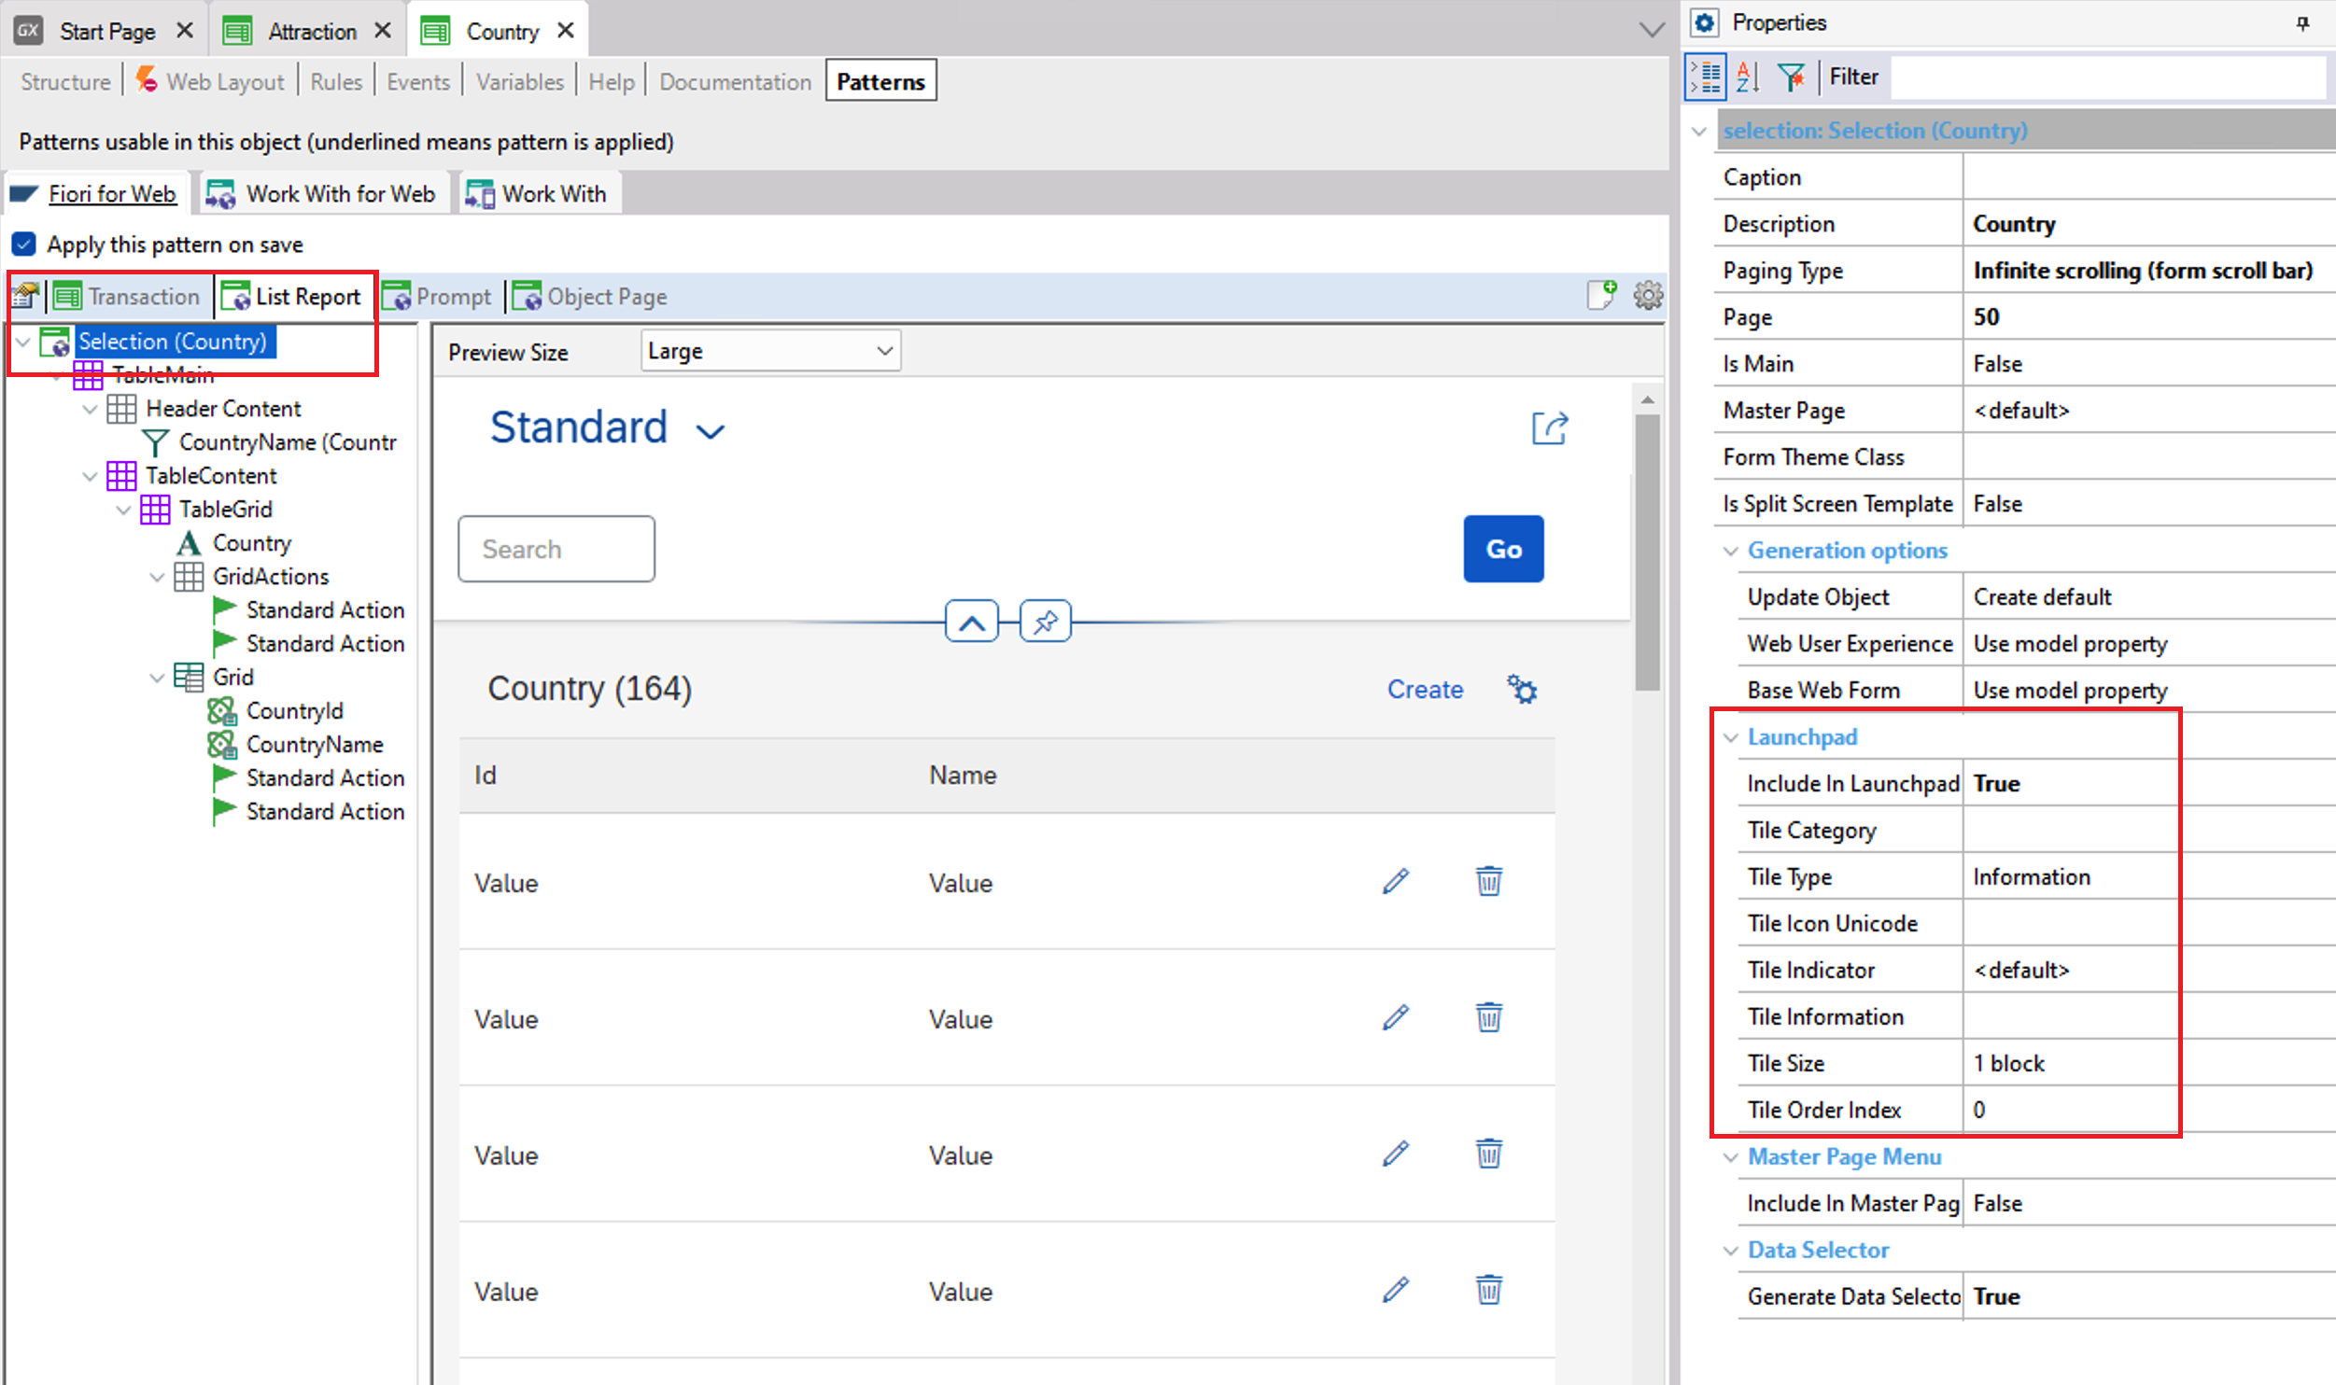Collapse the filter bar with the up chevron
This screenshot has width=2336, height=1385.
point(971,622)
